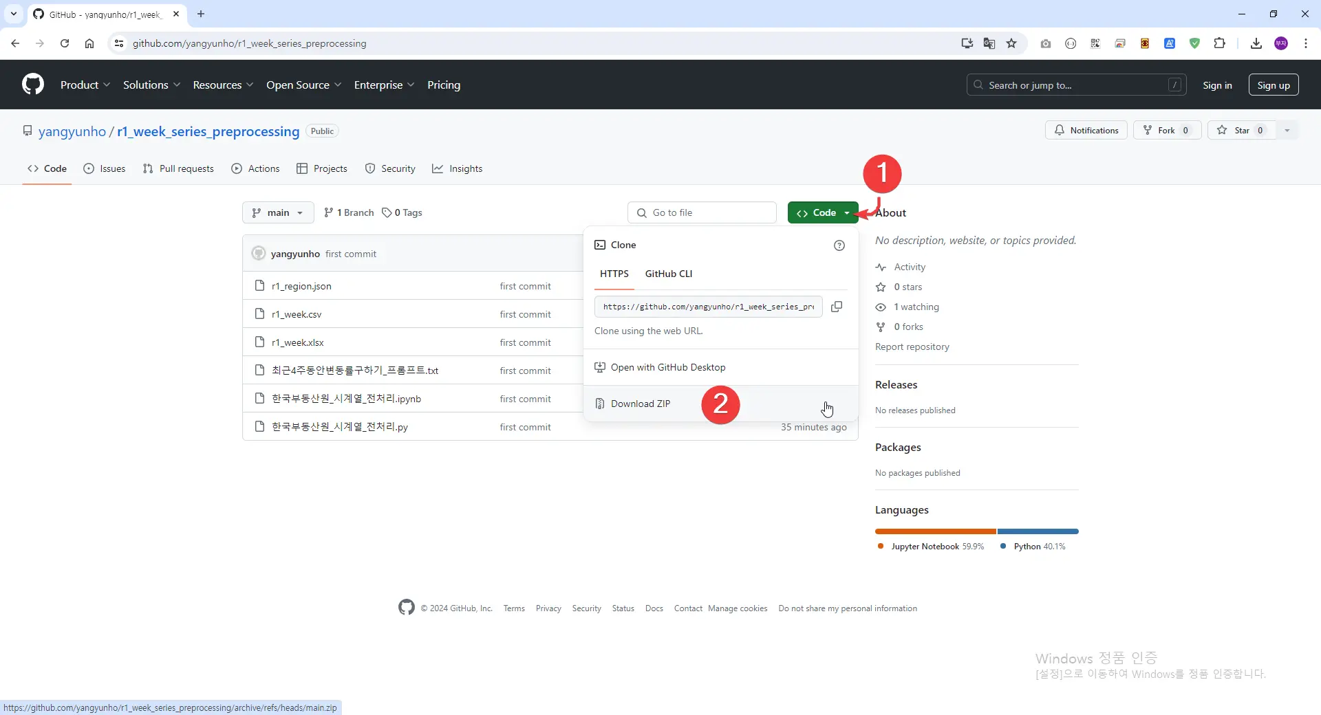Screen dimensions: 1321x715
Task: Click the Notifications button
Action: tap(1086, 130)
